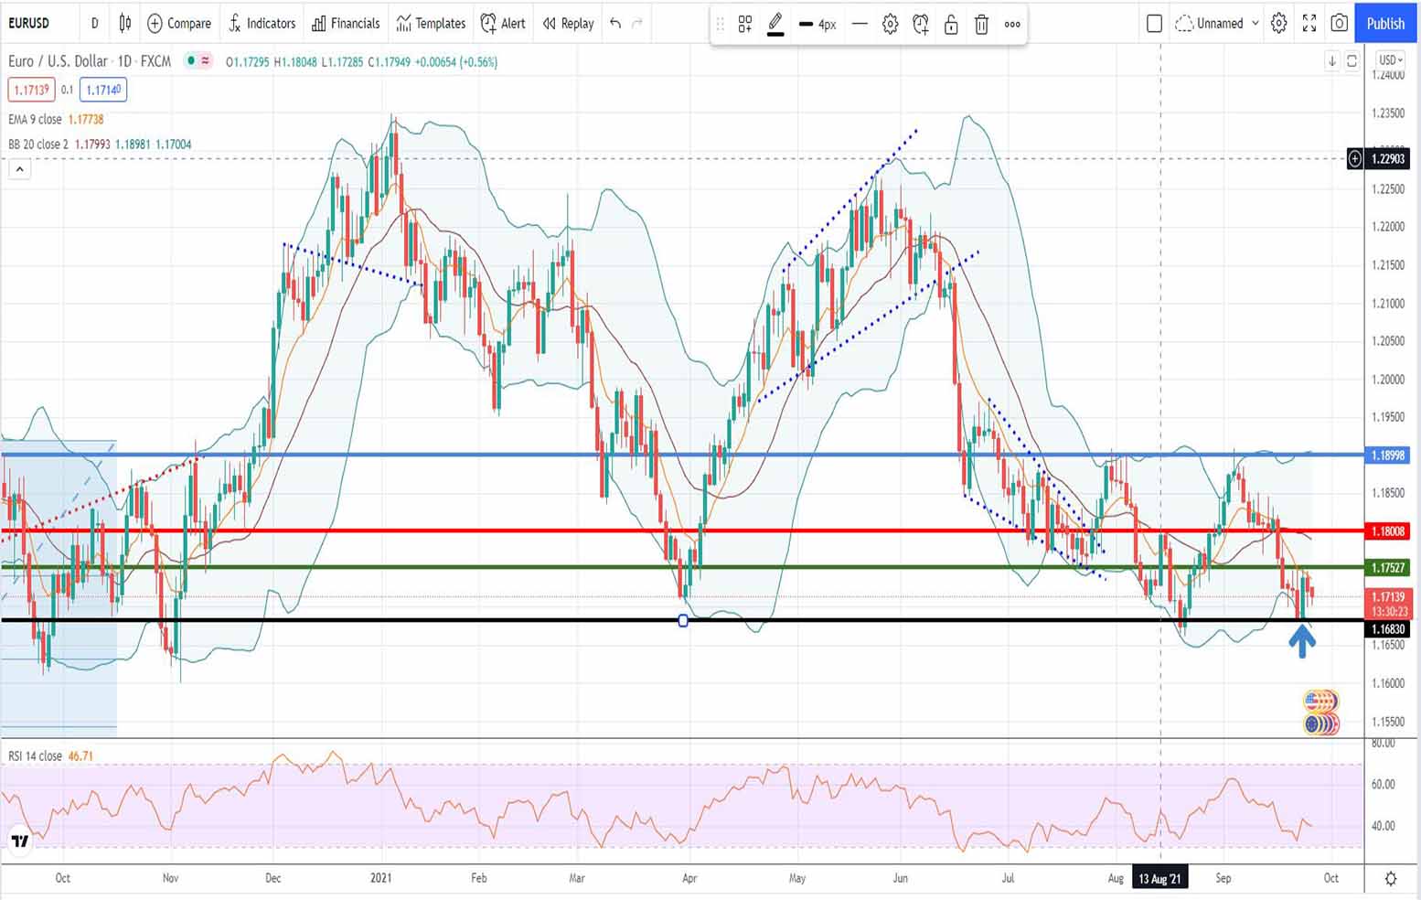Click the Alert clock icon
1421x900 pixels.
(503, 23)
